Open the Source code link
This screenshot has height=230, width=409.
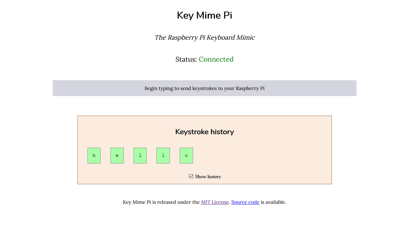pos(245,202)
